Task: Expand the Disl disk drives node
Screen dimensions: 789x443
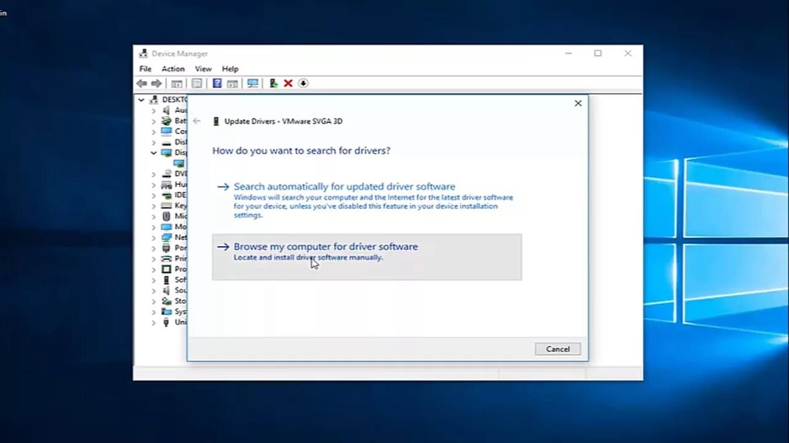Action: tap(153, 142)
